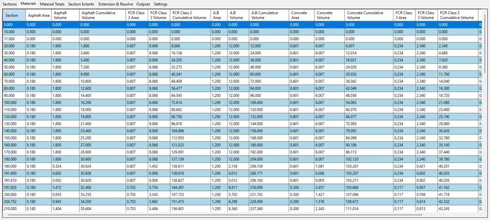Click FCR Class 3 volume 0.957
Screen dimensions: 490x220
427,187
